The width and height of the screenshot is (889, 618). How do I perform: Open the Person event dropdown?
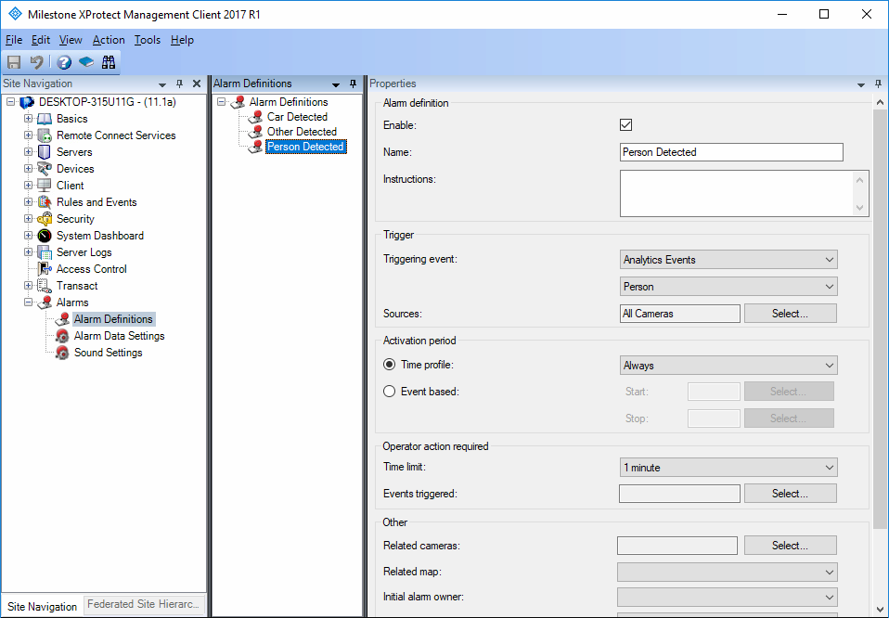[x=728, y=287]
